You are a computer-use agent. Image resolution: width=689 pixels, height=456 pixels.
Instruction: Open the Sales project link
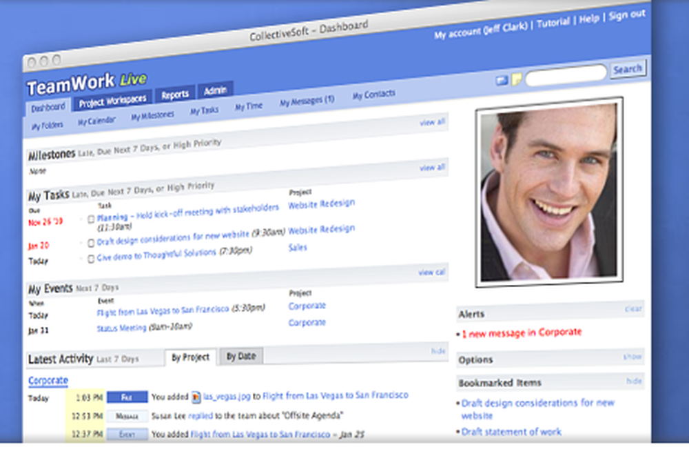point(298,248)
